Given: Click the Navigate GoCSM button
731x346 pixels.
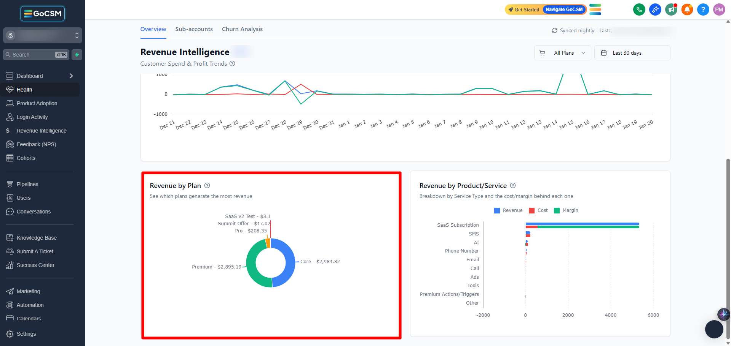Looking at the screenshot, I should (x=564, y=9).
